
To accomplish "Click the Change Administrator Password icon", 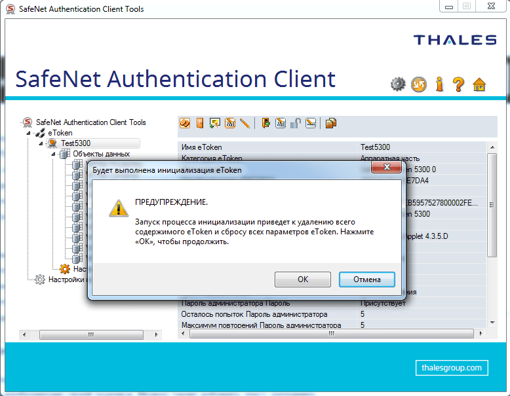I will click(x=281, y=123).
